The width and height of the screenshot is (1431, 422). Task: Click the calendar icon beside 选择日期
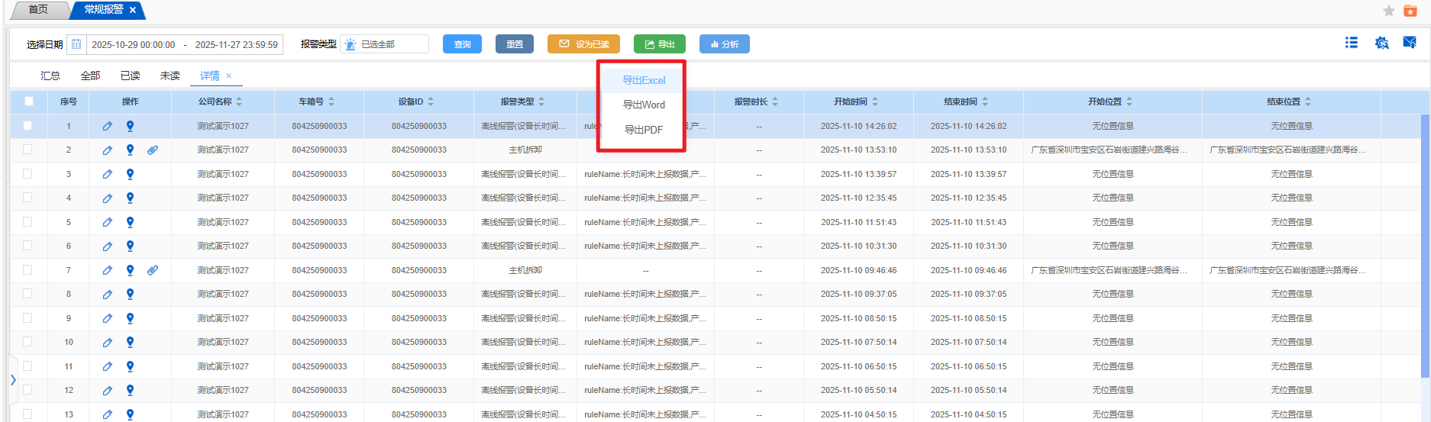pos(76,44)
